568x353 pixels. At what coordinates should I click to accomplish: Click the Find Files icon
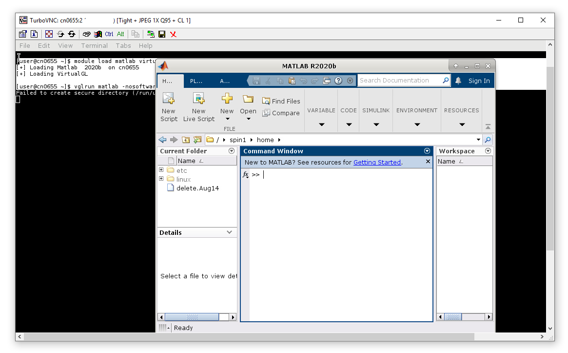266,101
